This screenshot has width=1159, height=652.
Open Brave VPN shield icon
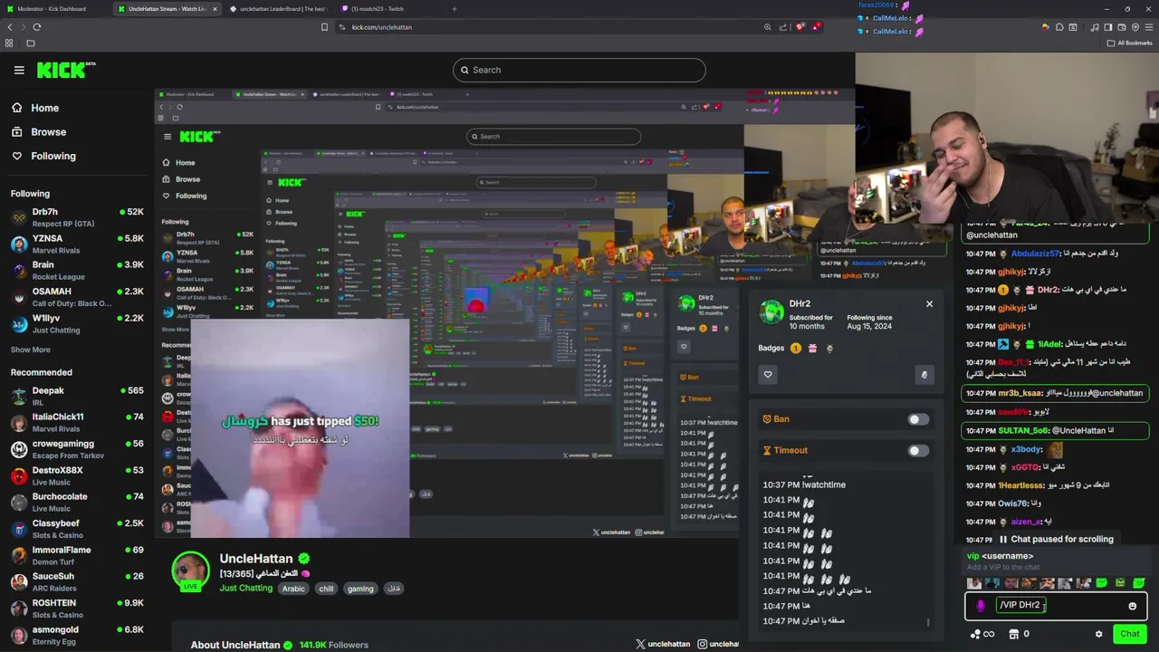click(x=1135, y=27)
